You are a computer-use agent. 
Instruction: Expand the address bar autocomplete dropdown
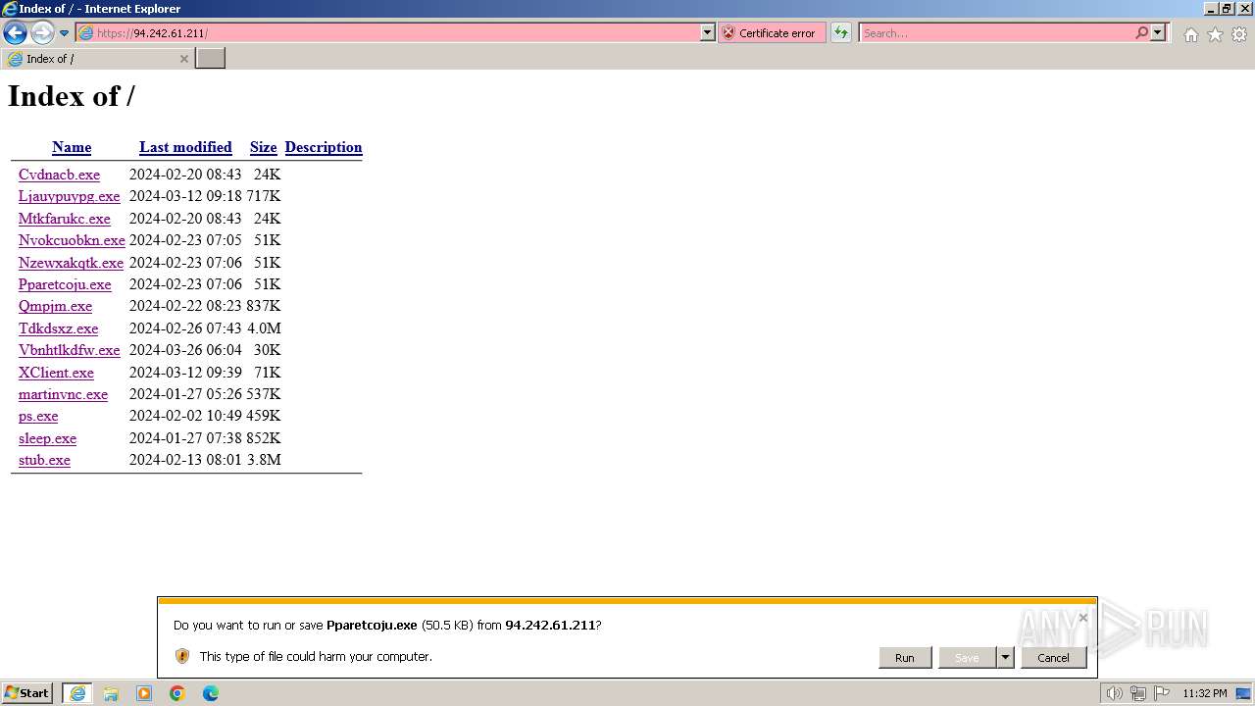tap(707, 32)
